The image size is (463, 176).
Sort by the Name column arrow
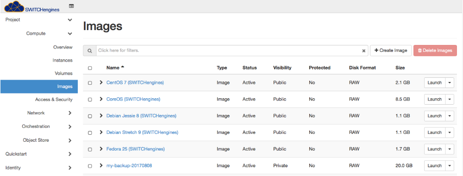(123, 67)
